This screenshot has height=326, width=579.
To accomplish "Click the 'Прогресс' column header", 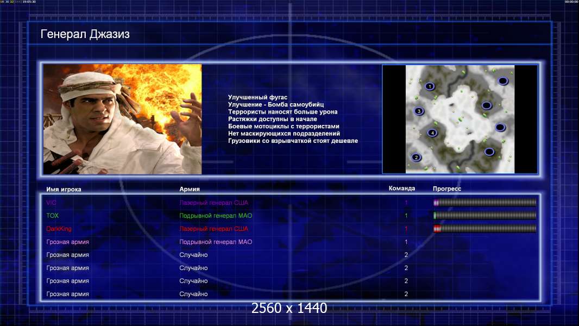I will [447, 189].
